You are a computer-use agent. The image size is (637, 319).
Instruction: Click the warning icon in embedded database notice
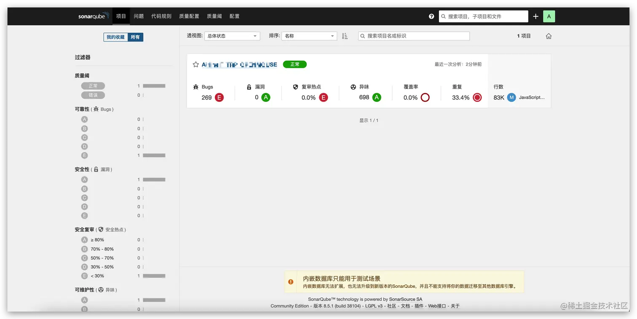click(291, 282)
